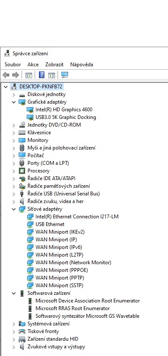Select Softwarový syntezátor Microsoft GS Wavetable
This screenshot has width=168, height=356.
88,316
